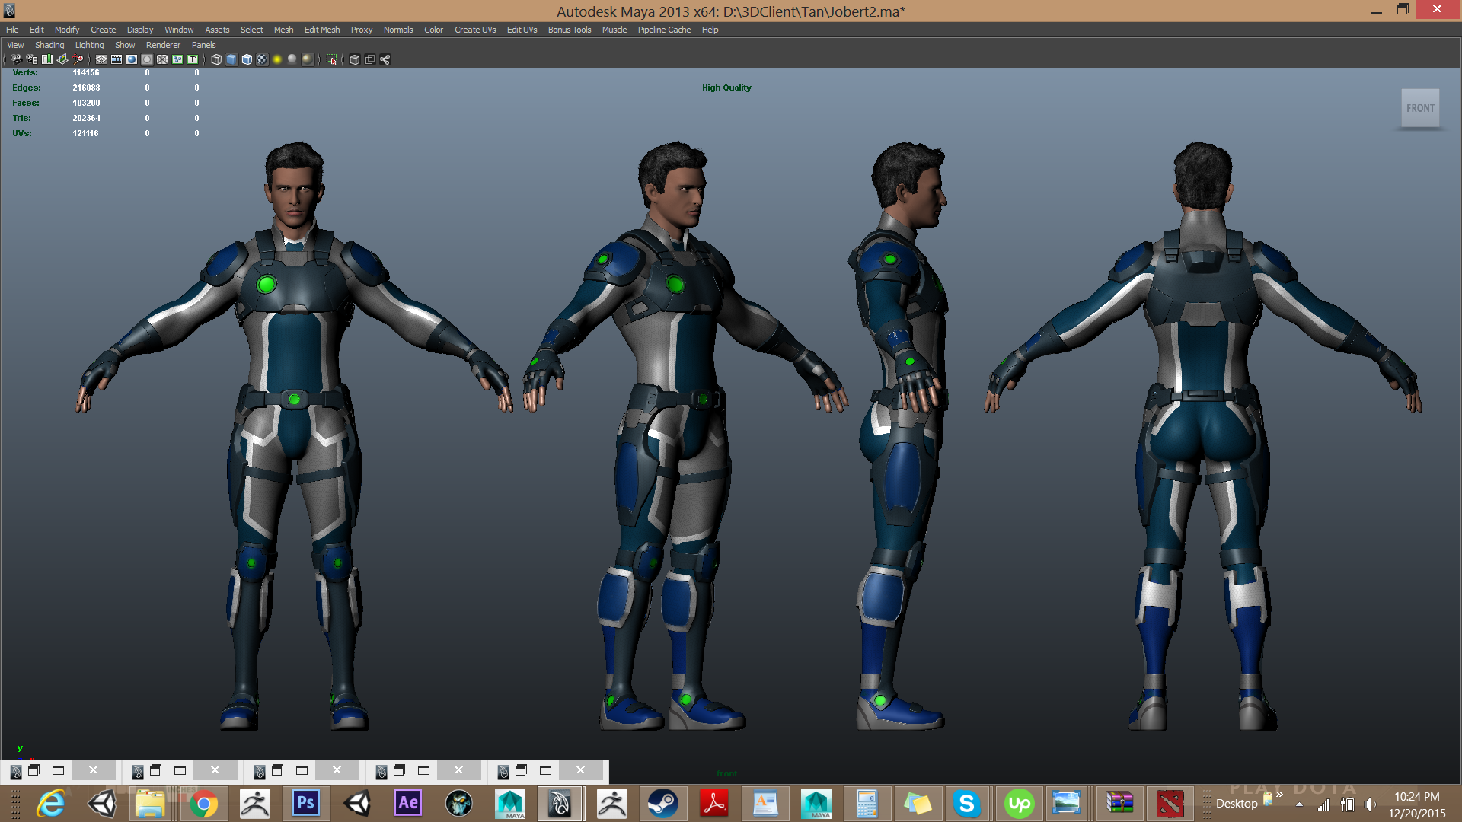This screenshot has height=822, width=1462.
Task: Enable wireframe shading cube icon
Action: click(216, 59)
